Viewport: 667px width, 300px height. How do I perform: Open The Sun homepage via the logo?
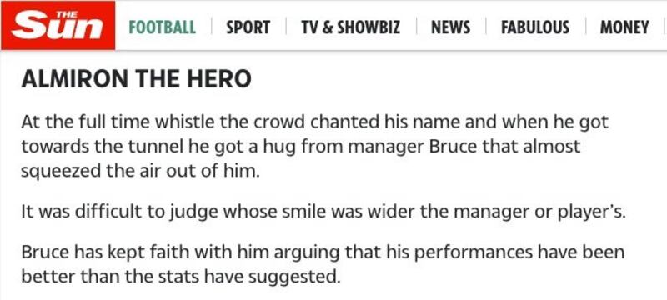click(x=58, y=26)
